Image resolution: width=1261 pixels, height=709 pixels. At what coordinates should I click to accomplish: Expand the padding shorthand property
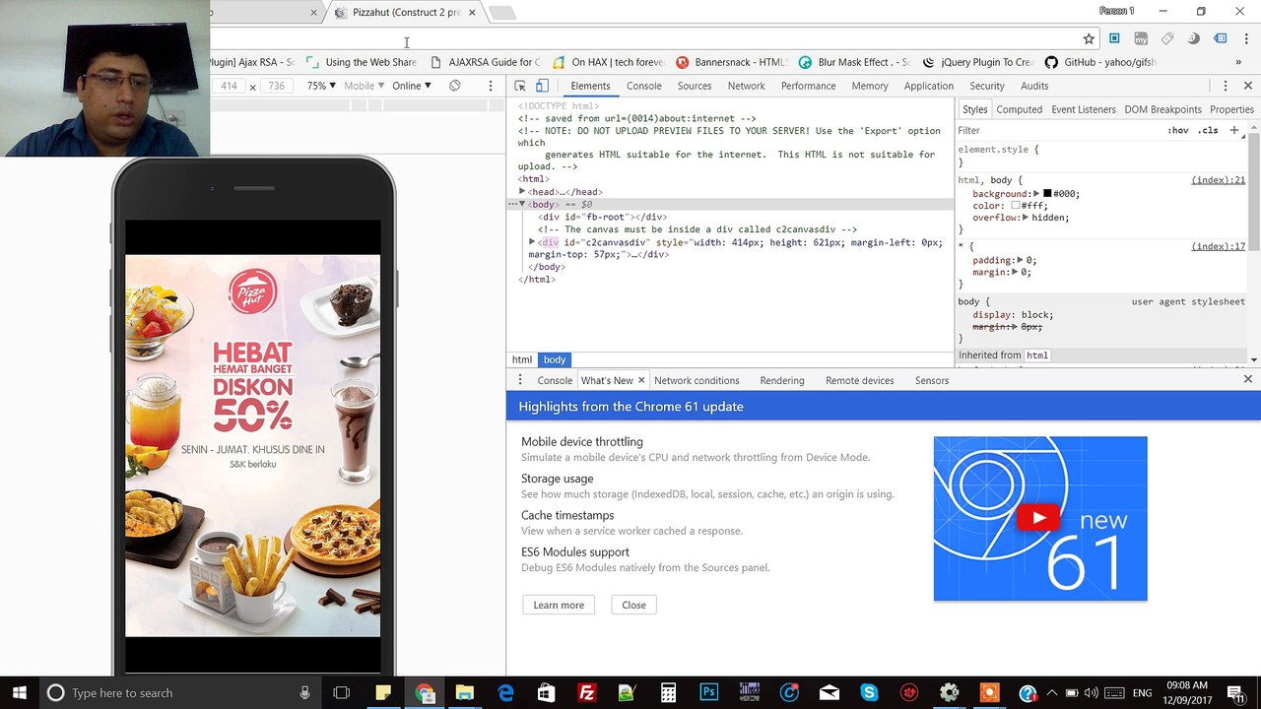pyautogui.click(x=1019, y=261)
